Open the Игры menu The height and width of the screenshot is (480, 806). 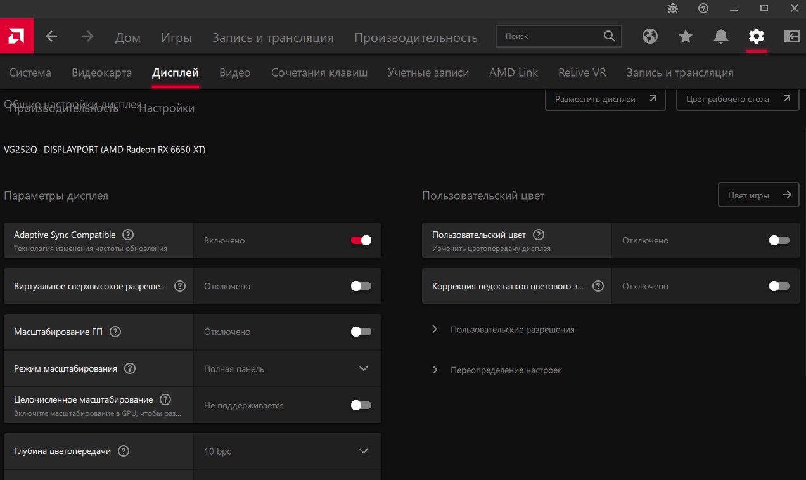176,37
